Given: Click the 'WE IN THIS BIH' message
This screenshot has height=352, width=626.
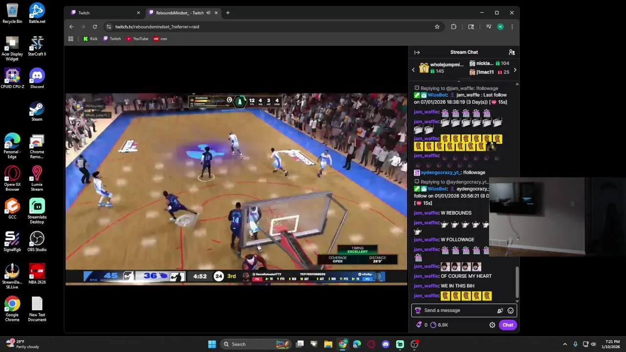Looking at the screenshot, I should (457, 286).
